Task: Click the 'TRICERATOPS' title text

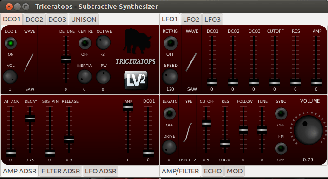Action: point(136,61)
